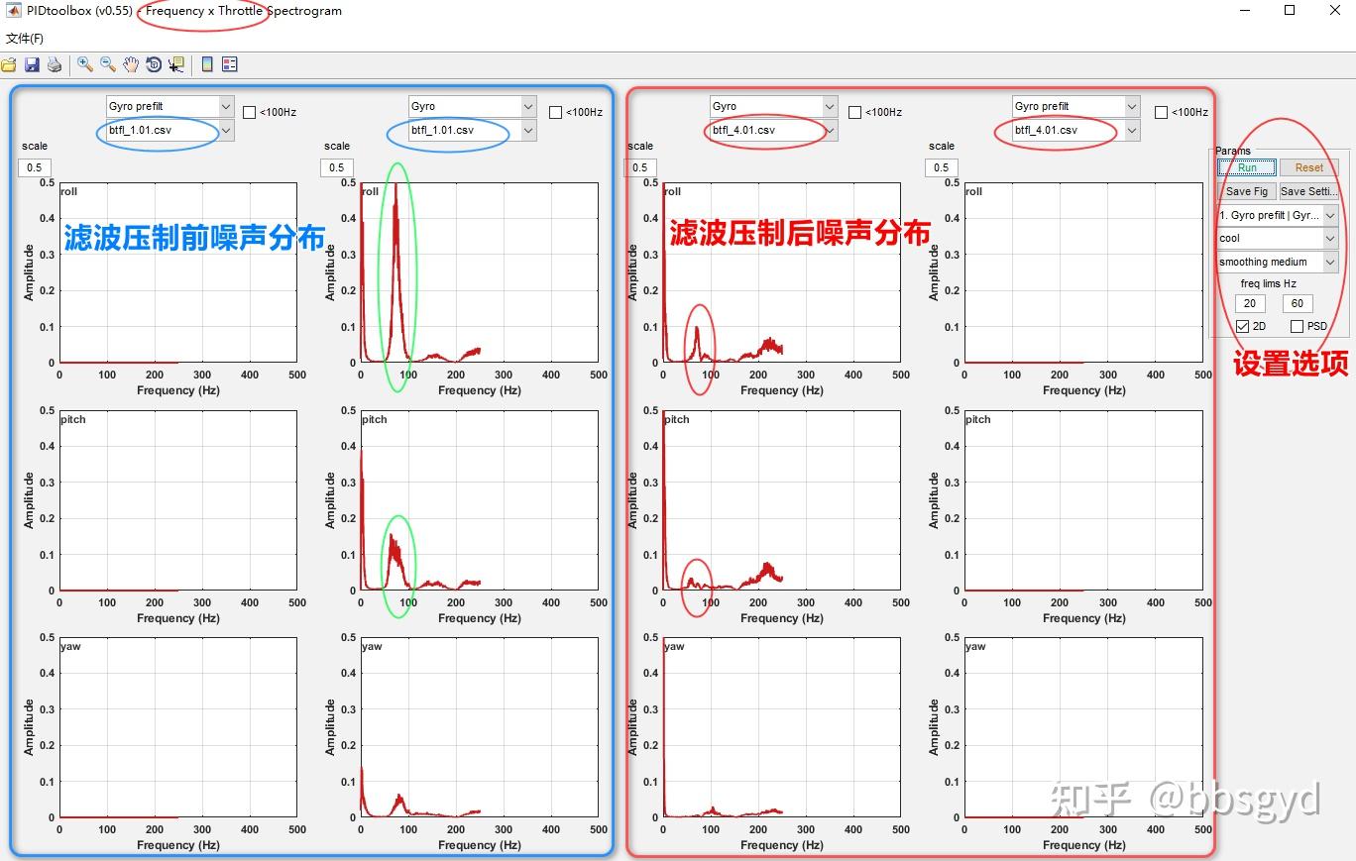Viewport: 1356px width, 861px height.
Task: Open the 文件(F) menu
Action: tap(25, 39)
